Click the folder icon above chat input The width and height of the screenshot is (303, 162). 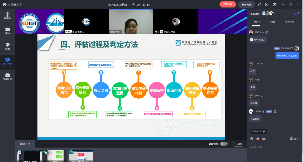[x=264, y=139]
